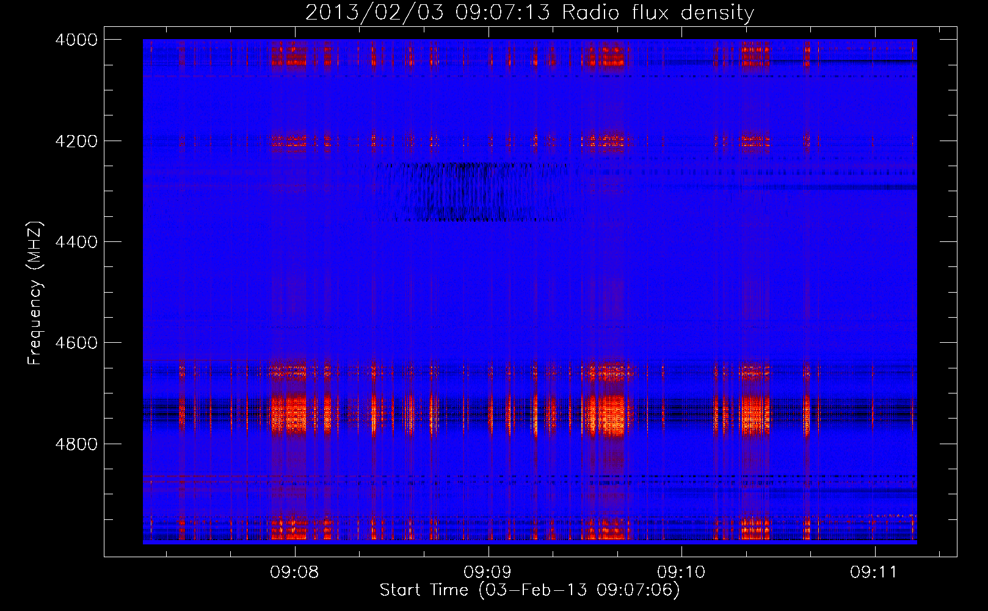This screenshot has width=988, height=611.
Task: Click the '09:08' time axis label
Action: (295, 572)
